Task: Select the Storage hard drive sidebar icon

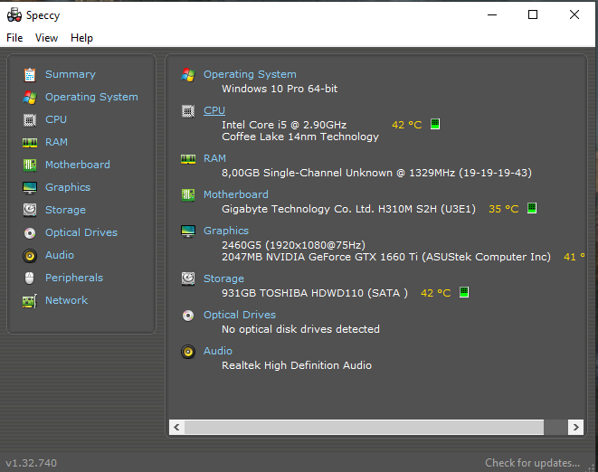Action: 30,210
